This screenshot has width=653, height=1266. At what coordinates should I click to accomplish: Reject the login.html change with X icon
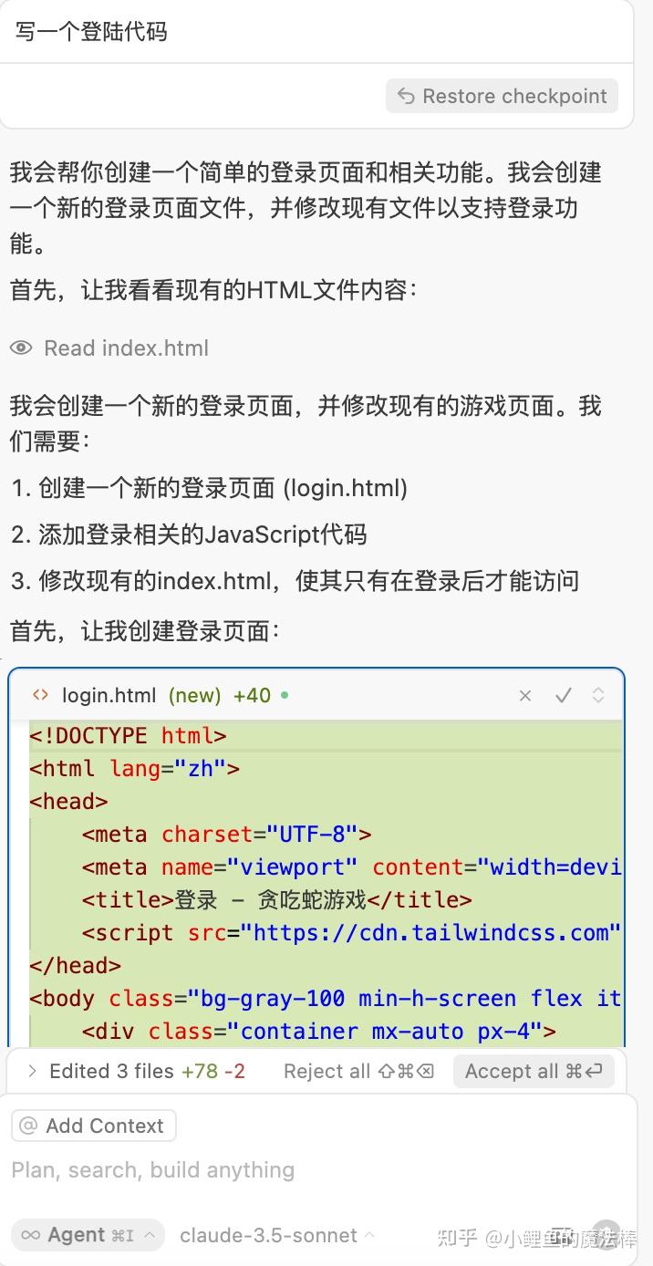(525, 696)
